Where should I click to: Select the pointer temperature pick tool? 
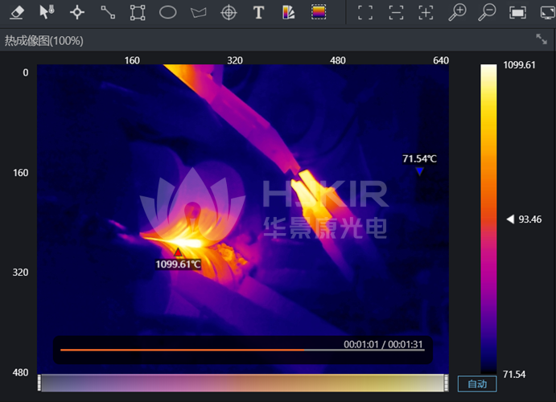coord(47,12)
